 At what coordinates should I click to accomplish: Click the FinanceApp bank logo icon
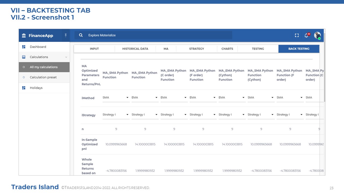tap(24, 36)
